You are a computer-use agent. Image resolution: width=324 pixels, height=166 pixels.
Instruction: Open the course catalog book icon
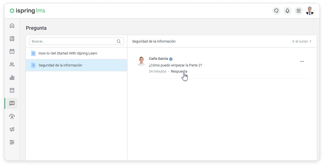12,39
